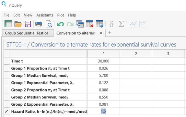The height and width of the screenshot is (117, 186).
Task: Redo with the faded right arrow
Action: [70, 24]
